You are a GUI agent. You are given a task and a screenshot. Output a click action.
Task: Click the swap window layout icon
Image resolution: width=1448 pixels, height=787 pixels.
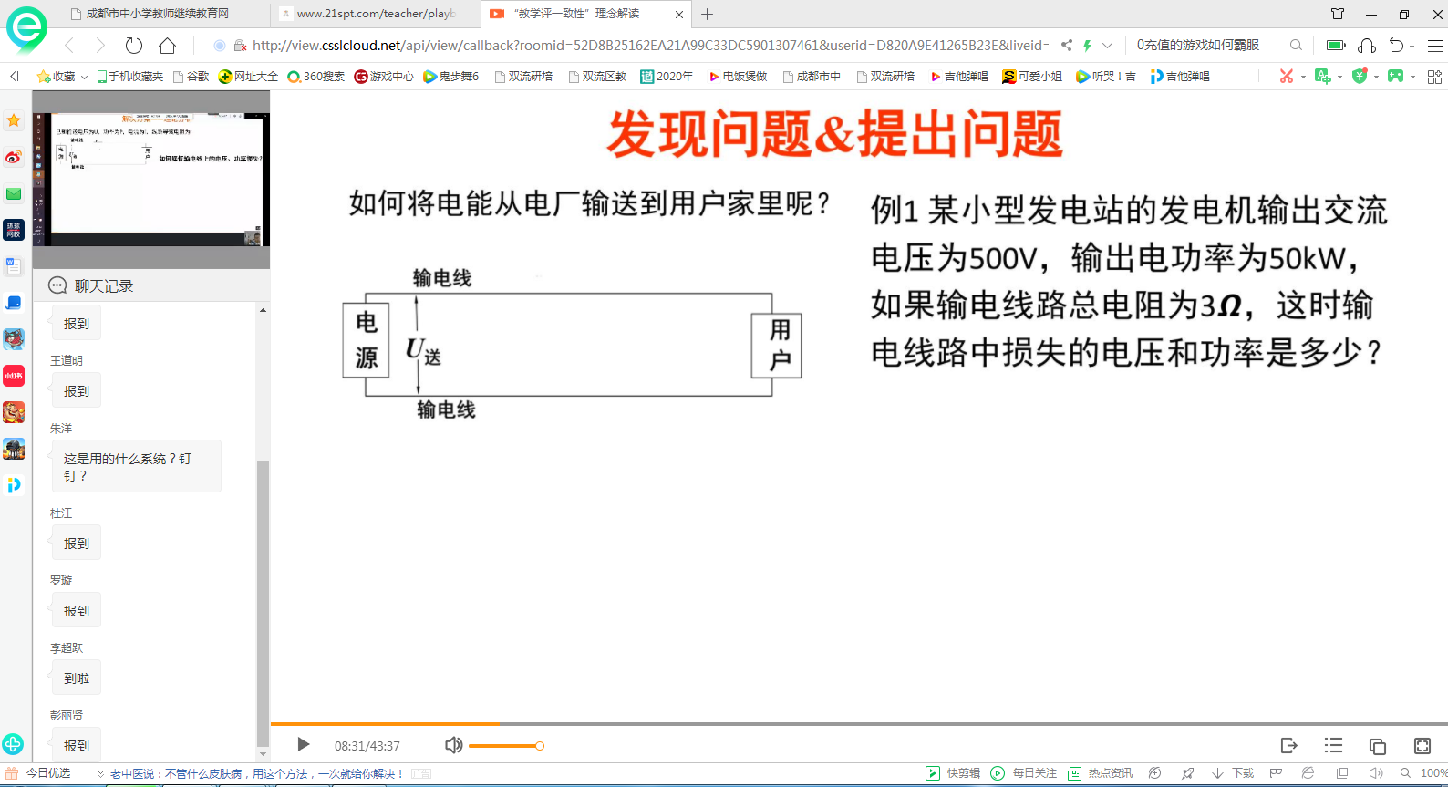pos(1377,746)
